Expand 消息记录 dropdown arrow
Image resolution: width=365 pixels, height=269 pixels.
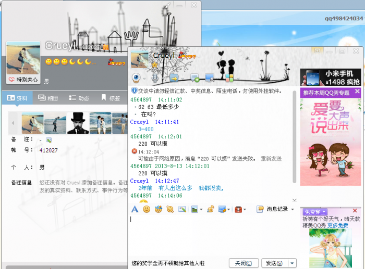pyautogui.click(x=293, y=209)
